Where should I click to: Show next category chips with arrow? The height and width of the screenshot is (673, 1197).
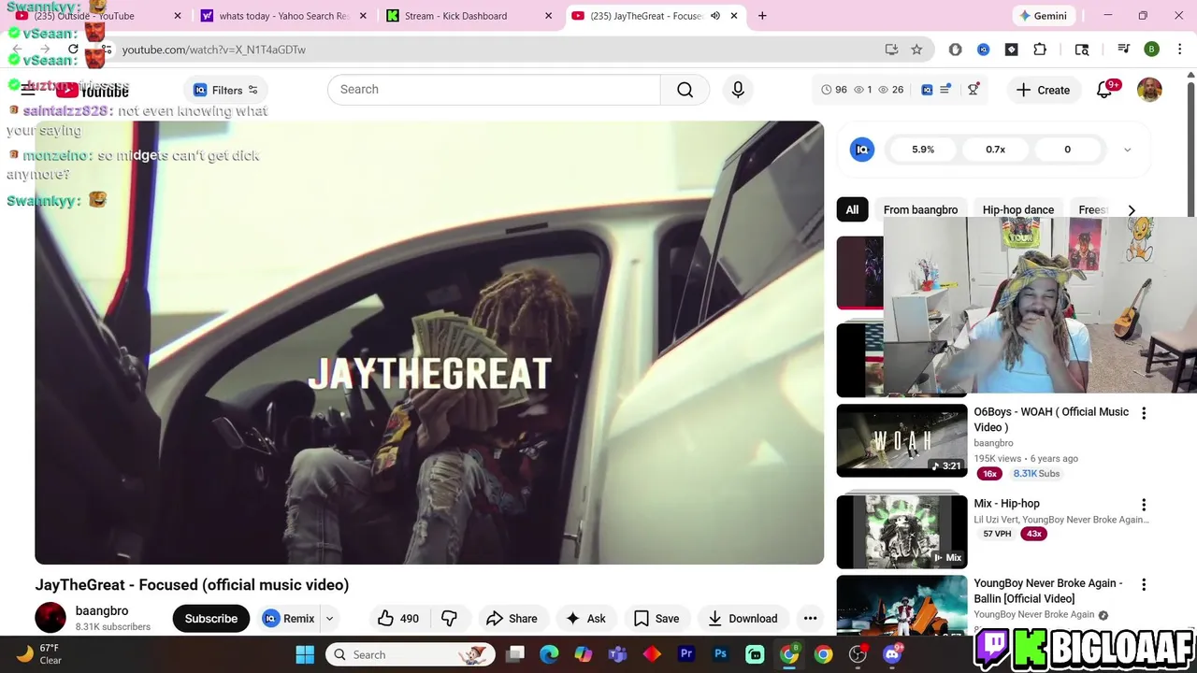(1132, 210)
